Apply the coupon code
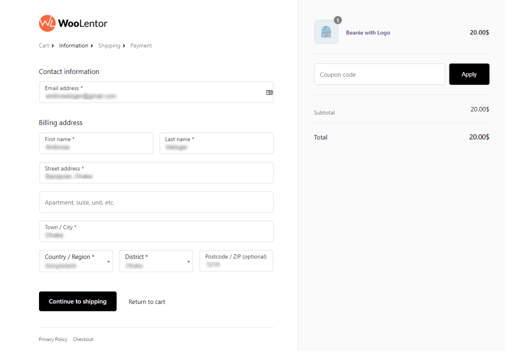The width and height of the screenshot is (512, 355). (x=469, y=74)
